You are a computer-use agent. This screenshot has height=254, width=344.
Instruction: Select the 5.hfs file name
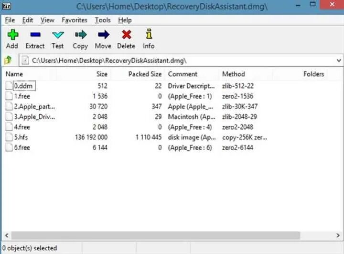coord(21,137)
